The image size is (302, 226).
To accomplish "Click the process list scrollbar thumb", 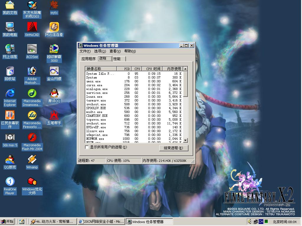I will [x=185, y=84].
